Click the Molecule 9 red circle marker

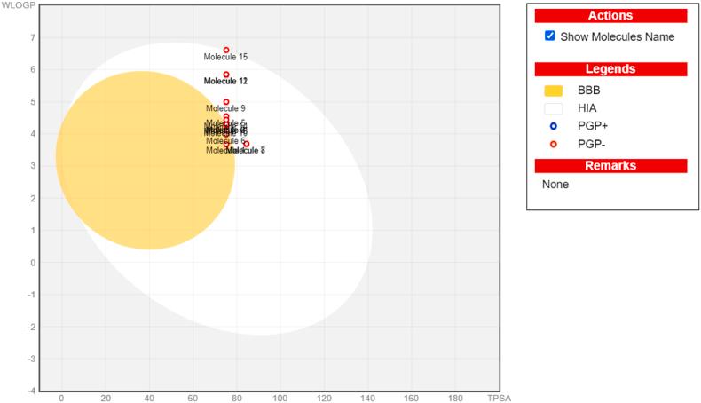226,102
